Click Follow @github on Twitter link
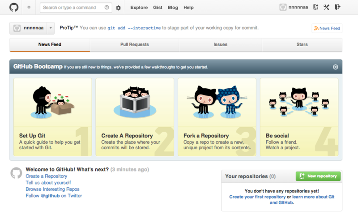Image resolution: width=358 pixels, height=219 pixels. (54, 196)
